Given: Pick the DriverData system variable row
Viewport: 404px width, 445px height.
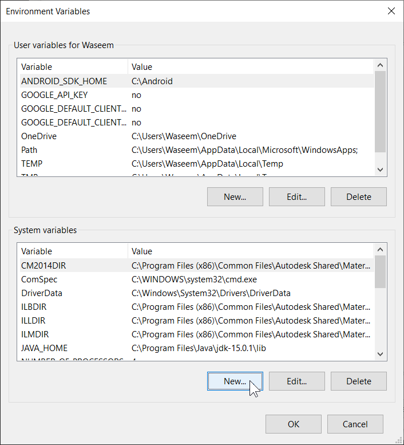Looking at the screenshot, I should [42, 293].
